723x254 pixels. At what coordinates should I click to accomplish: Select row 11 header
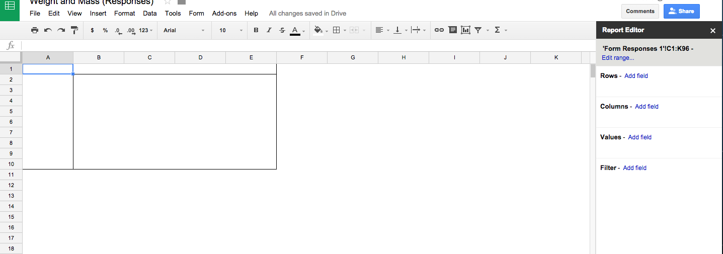11,175
